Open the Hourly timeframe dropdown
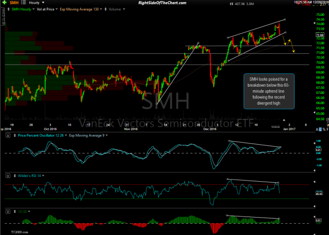Image resolution: width=329 pixels, height=235 pixels. [x=36, y=3]
